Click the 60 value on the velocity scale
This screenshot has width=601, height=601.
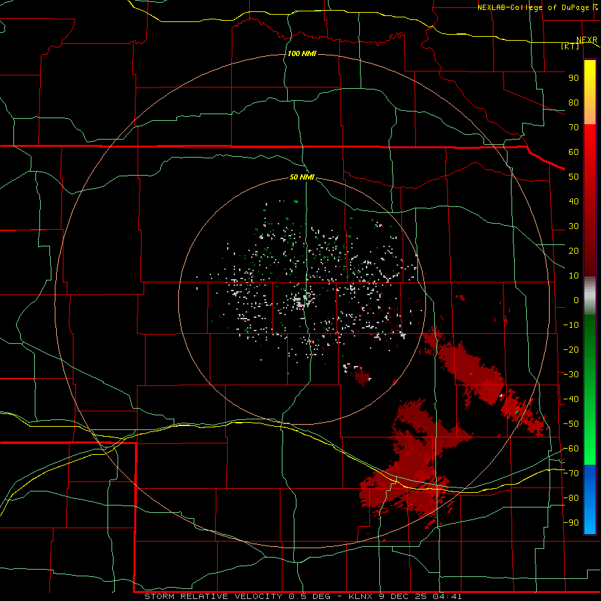pyautogui.click(x=574, y=152)
